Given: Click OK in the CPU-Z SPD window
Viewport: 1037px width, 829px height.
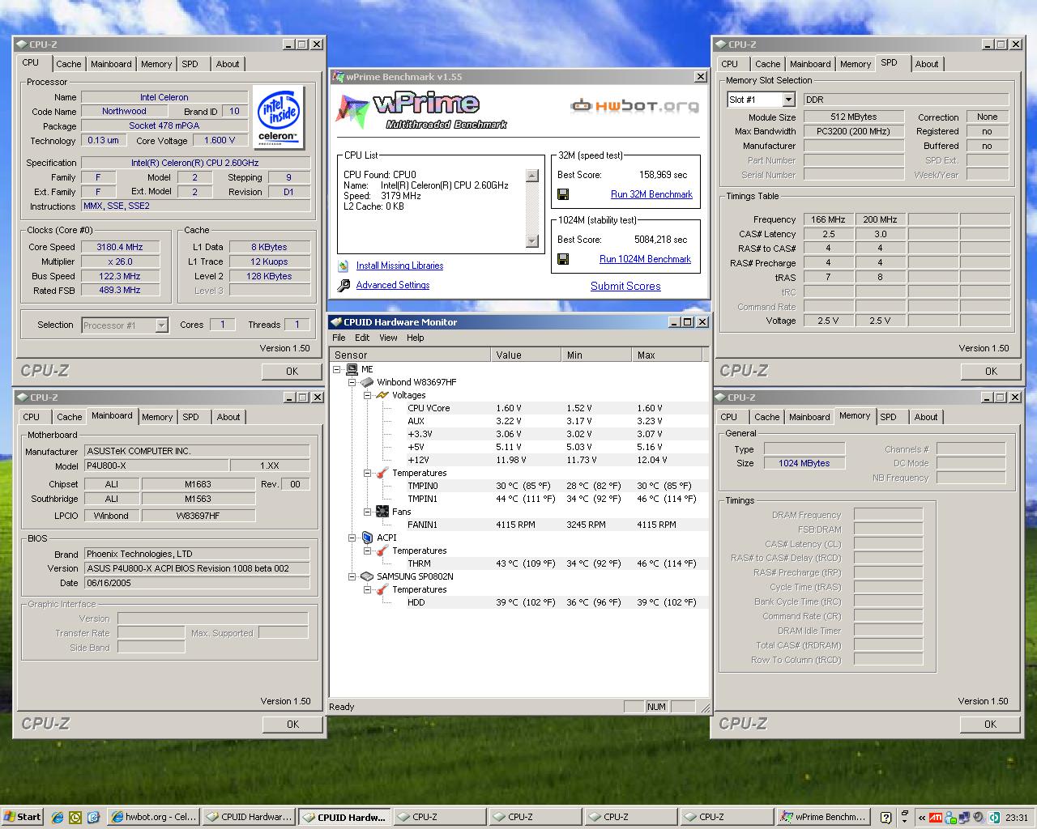Looking at the screenshot, I should [991, 372].
